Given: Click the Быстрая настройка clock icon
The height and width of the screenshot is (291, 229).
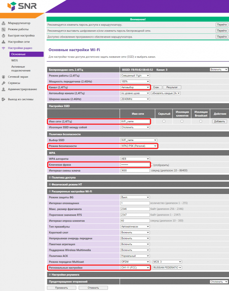Looking at the screenshot, I should click(x=3, y=36).
